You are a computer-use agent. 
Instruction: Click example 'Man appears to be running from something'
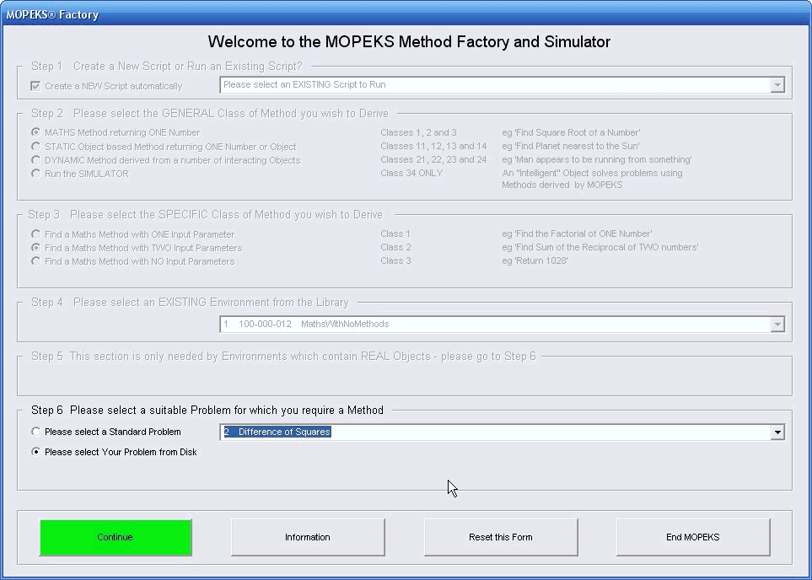coord(597,159)
